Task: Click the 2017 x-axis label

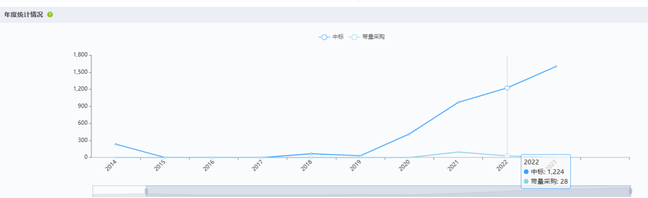Action: coord(257,165)
